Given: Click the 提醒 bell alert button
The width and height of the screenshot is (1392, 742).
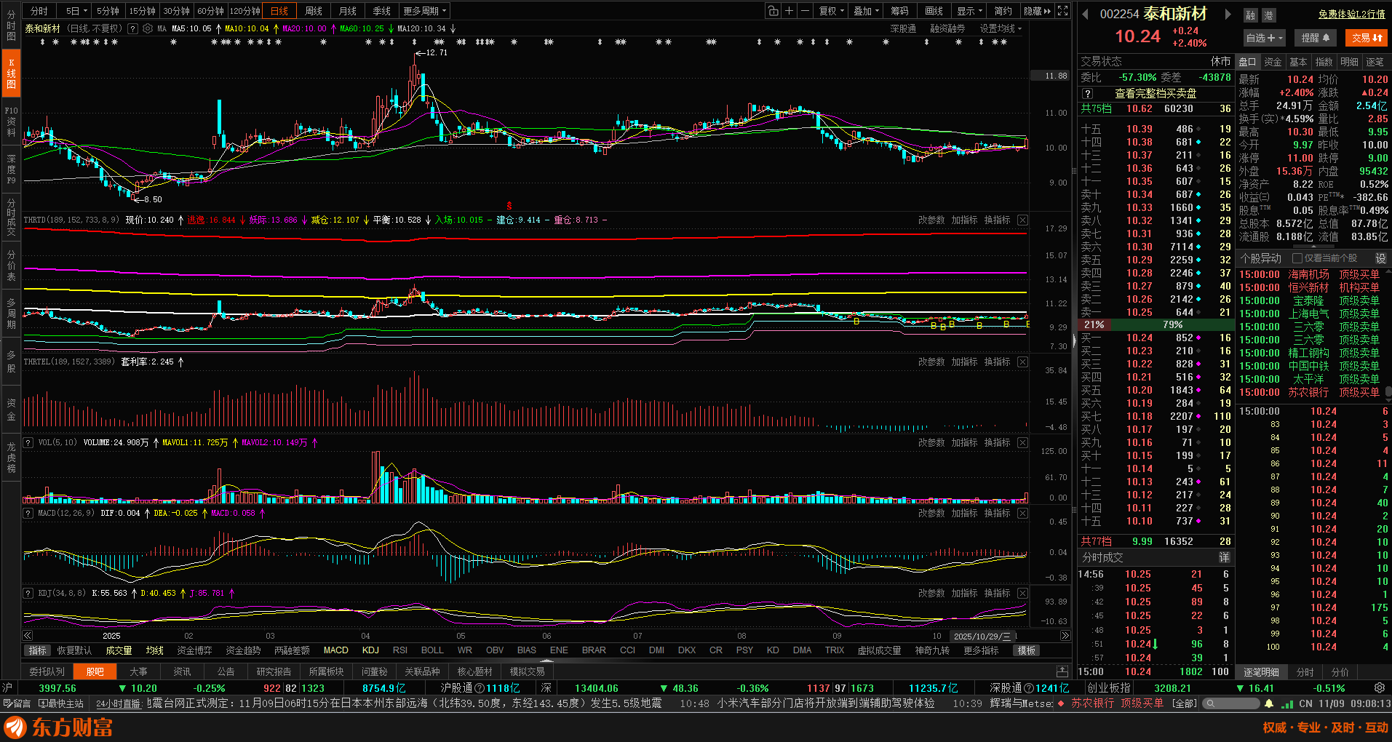Looking at the screenshot, I should click(x=1315, y=38).
